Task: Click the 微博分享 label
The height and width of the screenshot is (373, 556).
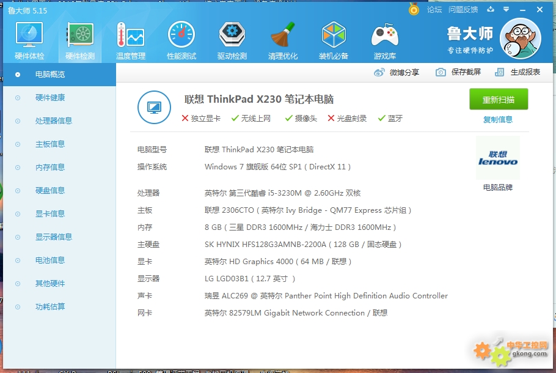Action: (404, 72)
